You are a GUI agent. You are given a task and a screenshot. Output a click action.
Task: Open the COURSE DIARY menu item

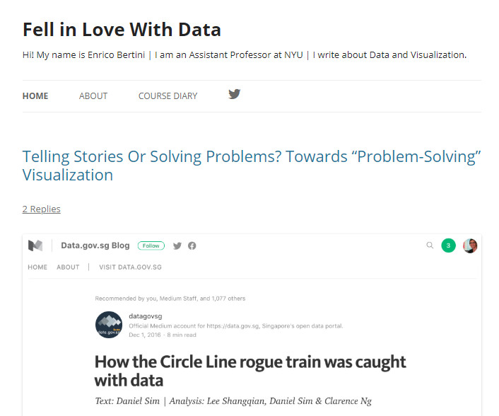(168, 96)
